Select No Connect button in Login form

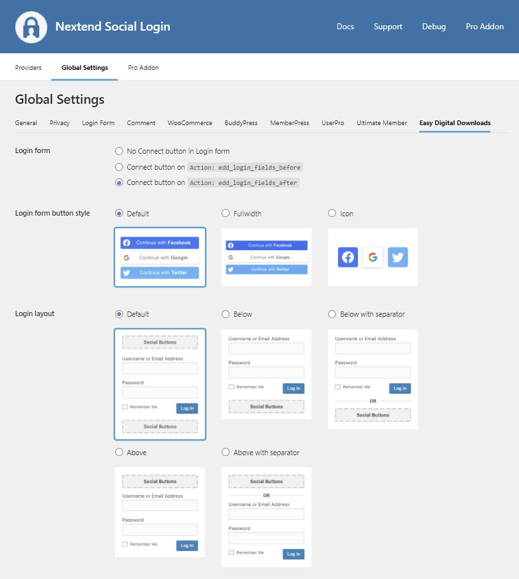119,151
